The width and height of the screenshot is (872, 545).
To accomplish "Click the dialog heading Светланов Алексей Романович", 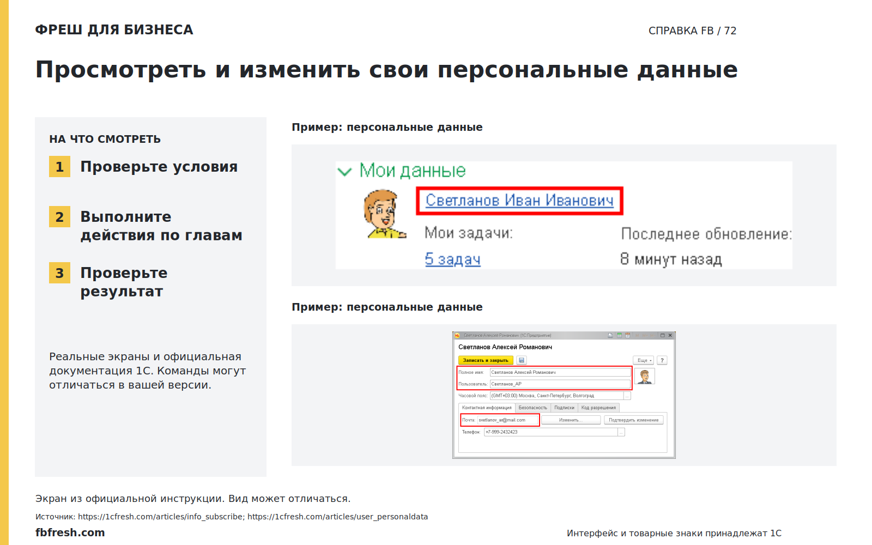I will pyautogui.click(x=505, y=347).
